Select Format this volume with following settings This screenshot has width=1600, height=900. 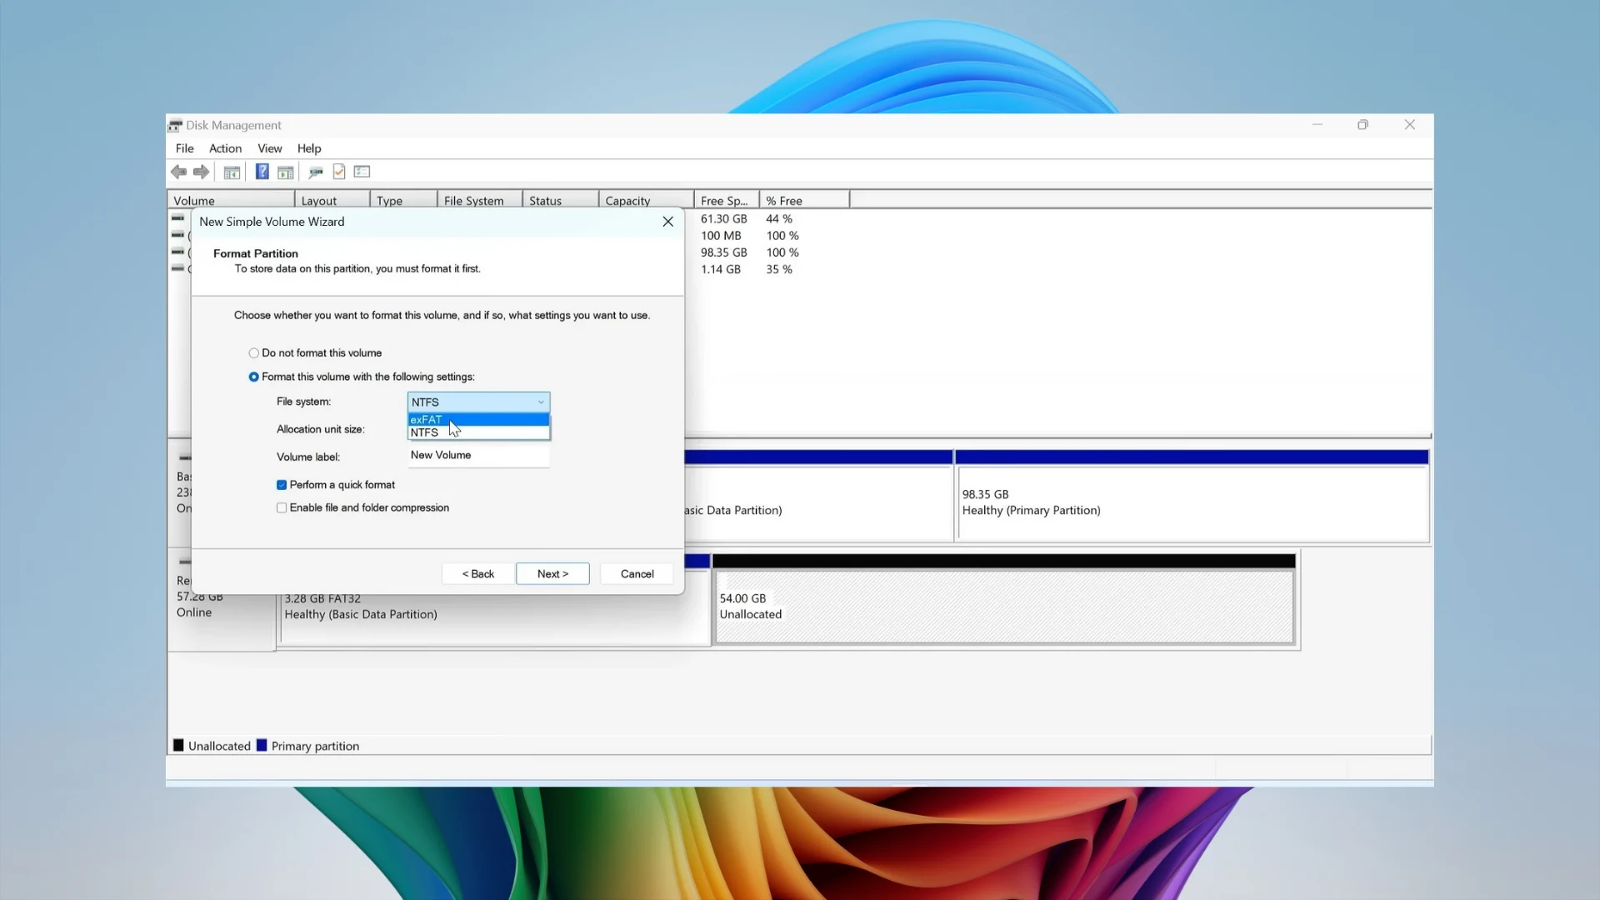point(253,377)
